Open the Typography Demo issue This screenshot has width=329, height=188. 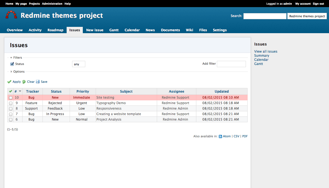(x=111, y=103)
